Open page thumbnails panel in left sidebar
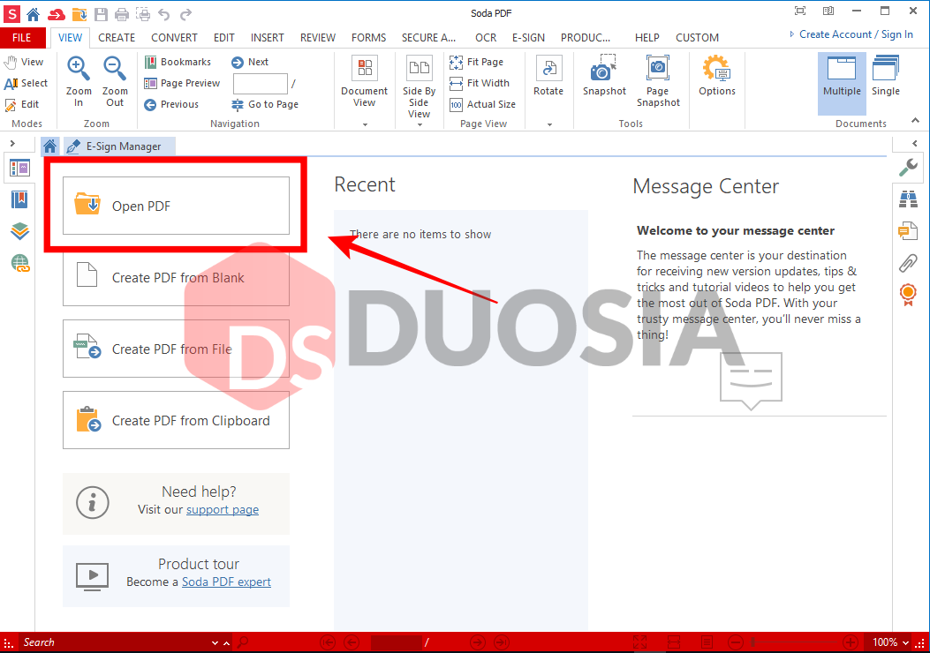Screen dimensions: 930x653 point(19,169)
